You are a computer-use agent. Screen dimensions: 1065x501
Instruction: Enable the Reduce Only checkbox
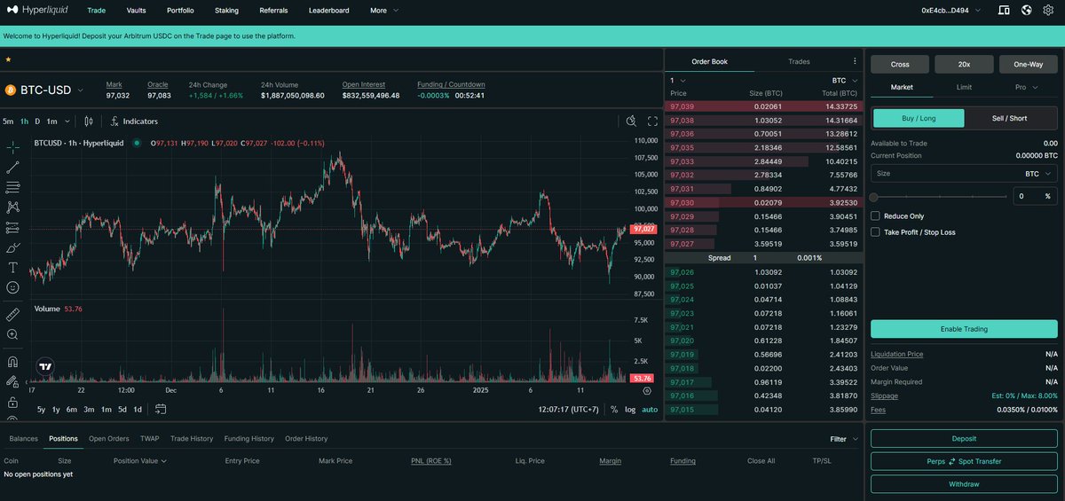coord(875,215)
